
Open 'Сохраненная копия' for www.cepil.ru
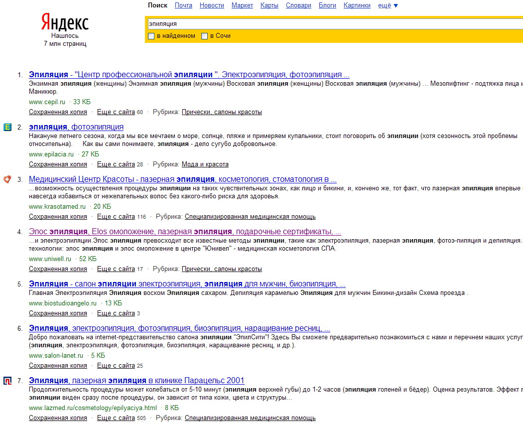point(58,112)
